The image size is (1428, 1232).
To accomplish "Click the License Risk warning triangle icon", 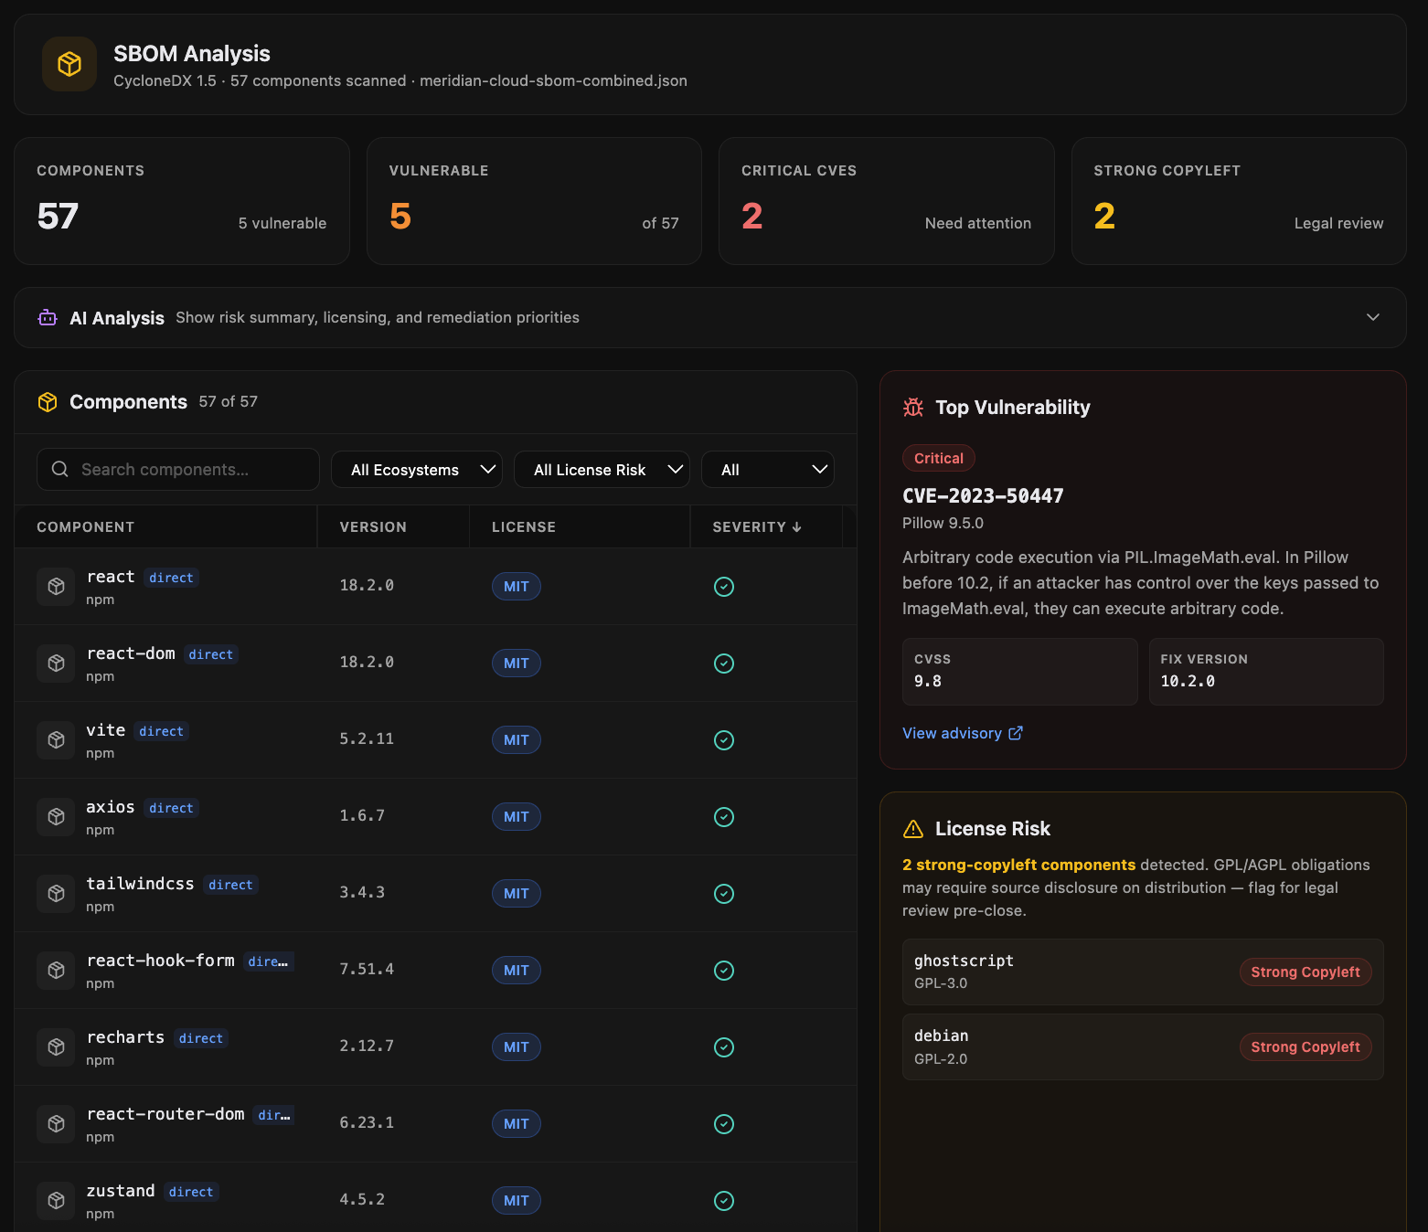I will click(x=913, y=829).
